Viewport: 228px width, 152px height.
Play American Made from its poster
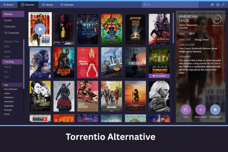[x=40, y=29]
